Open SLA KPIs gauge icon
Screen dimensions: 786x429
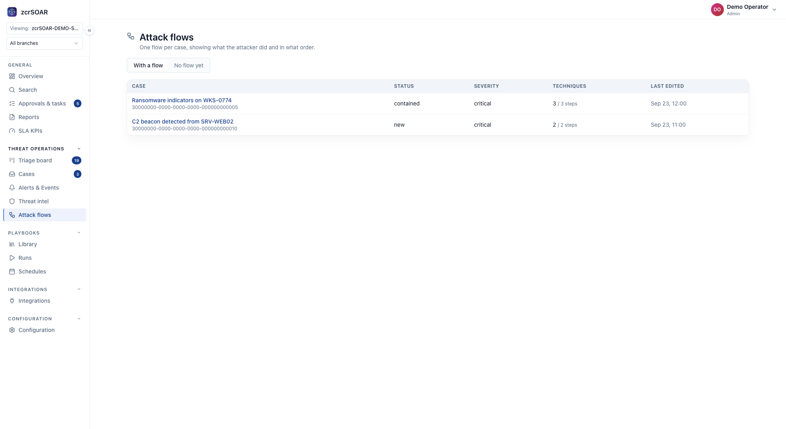click(12, 131)
